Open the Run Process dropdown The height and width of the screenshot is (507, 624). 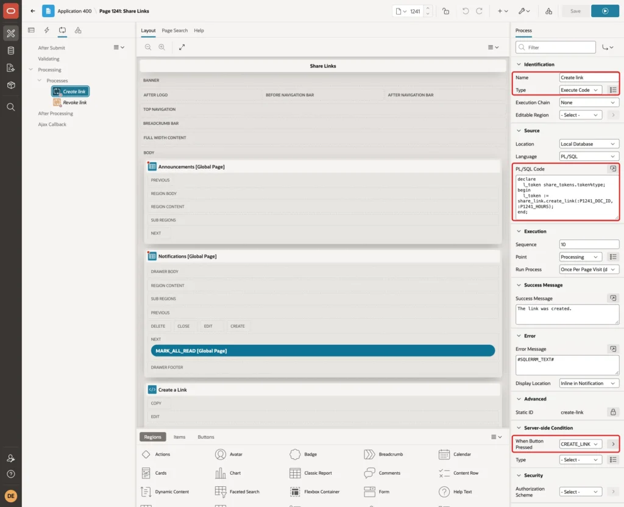(x=589, y=269)
